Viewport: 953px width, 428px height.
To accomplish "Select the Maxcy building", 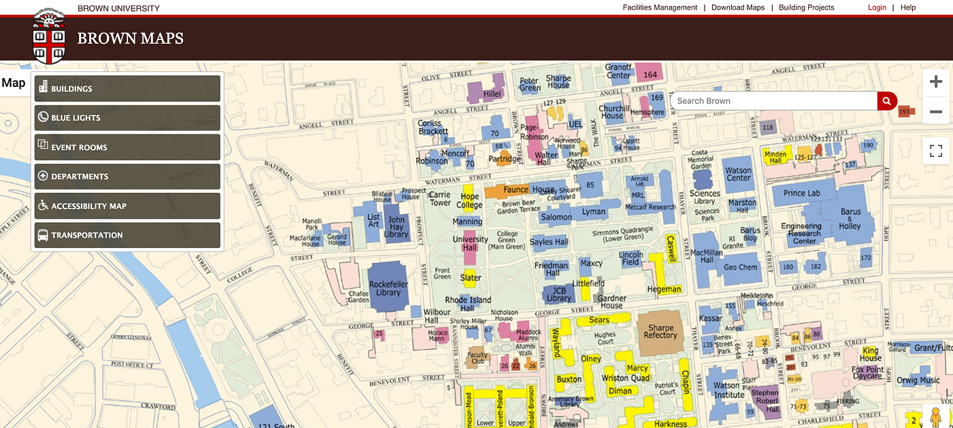I will (x=591, y=264).
